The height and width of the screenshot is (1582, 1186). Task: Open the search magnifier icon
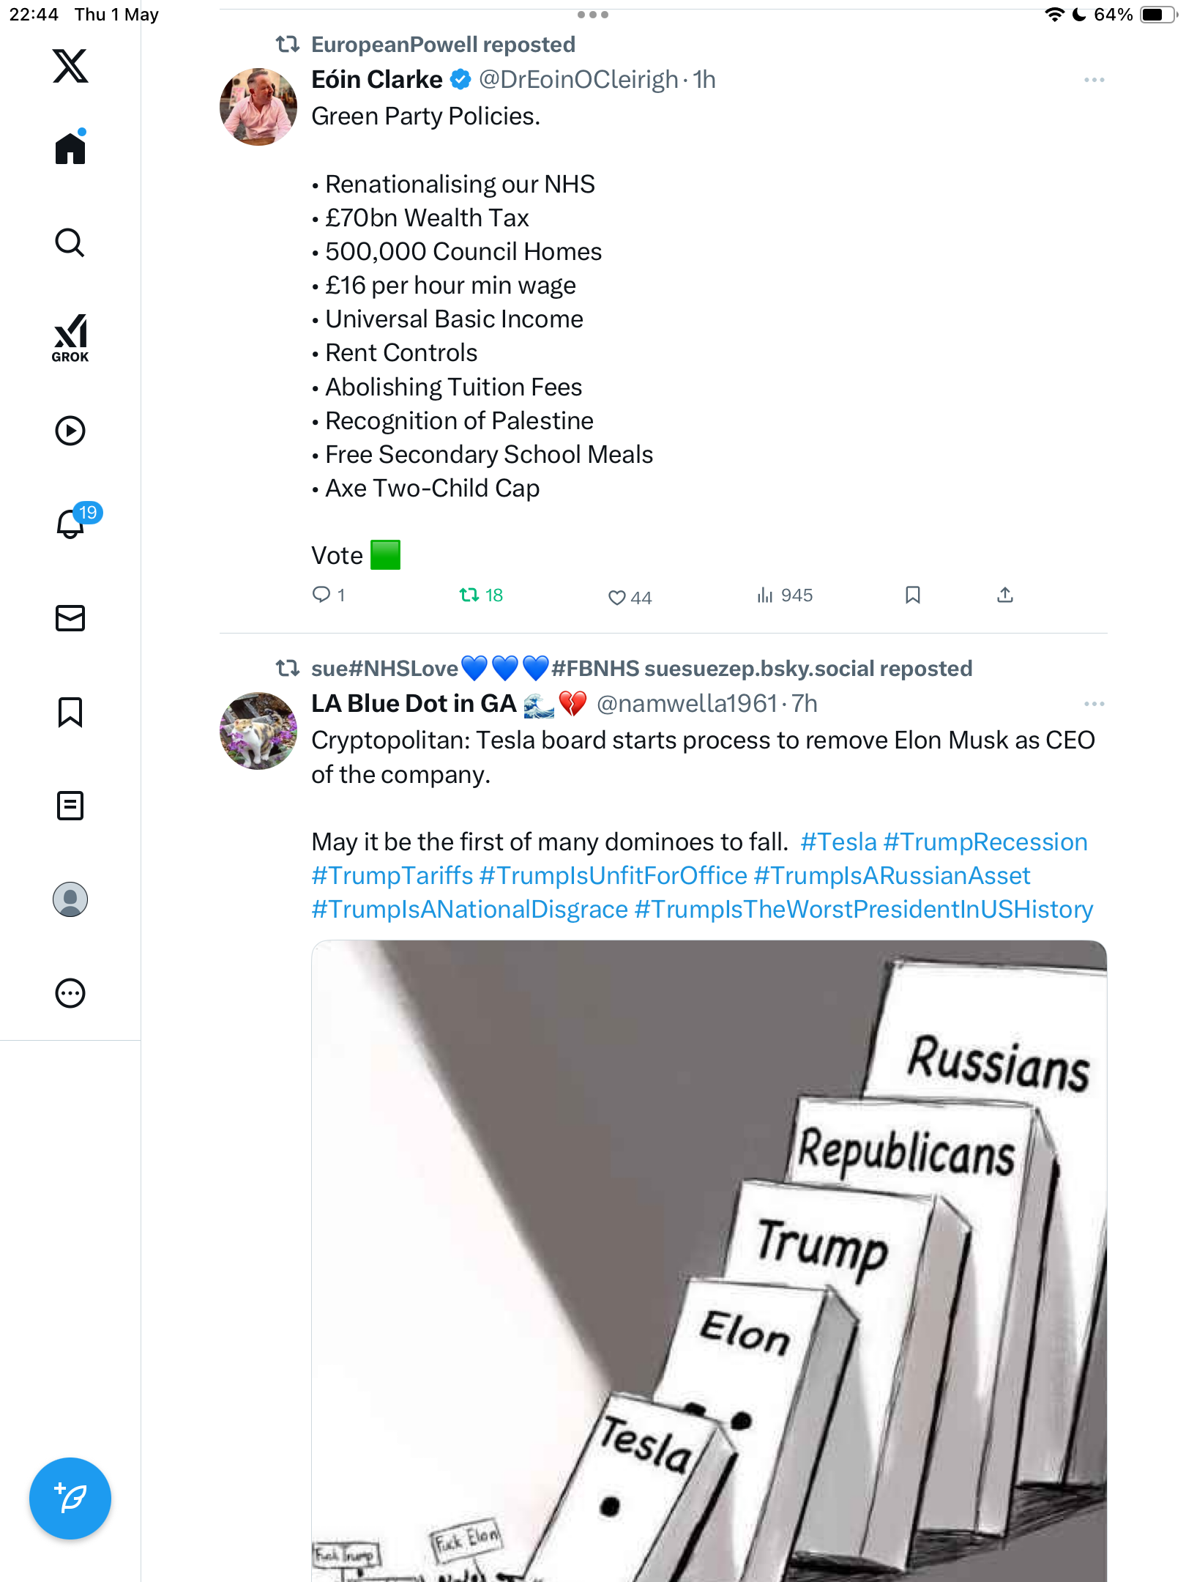[x=70, y=243]
